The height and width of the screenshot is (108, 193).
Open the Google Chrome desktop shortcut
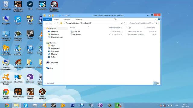(x=6, y=94)
